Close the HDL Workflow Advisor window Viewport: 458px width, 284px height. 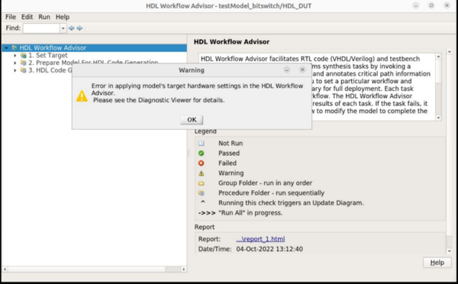(447, 5)
